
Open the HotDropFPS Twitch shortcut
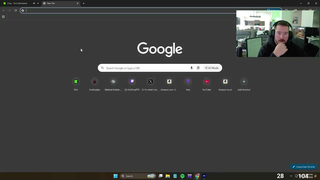coord(132,84)
